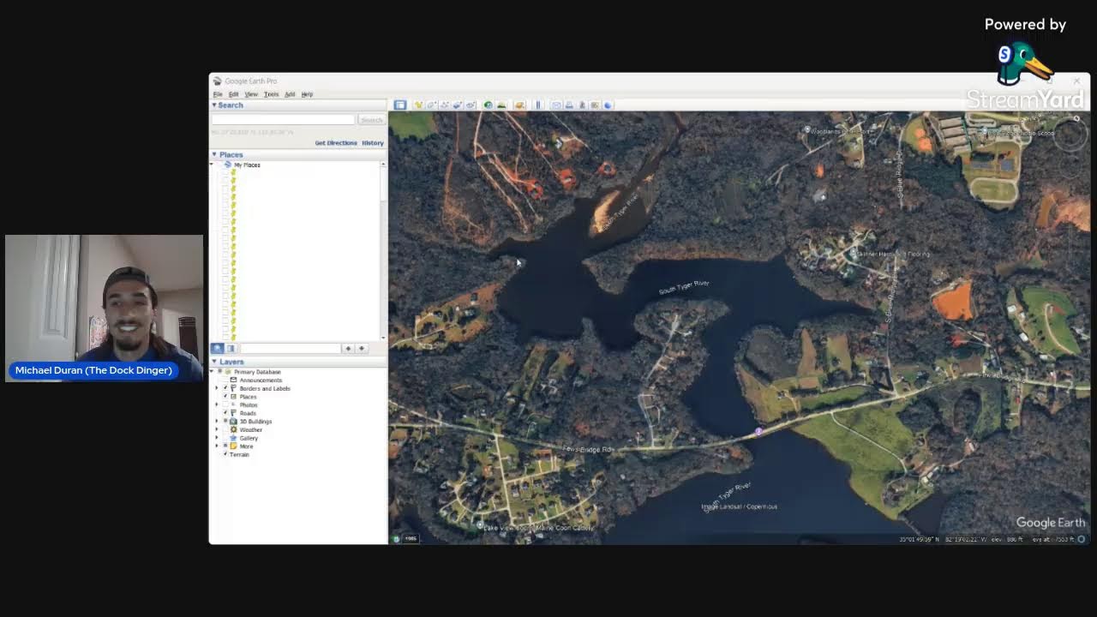Select the Add Polygon toolbar icon

[431, 105]
